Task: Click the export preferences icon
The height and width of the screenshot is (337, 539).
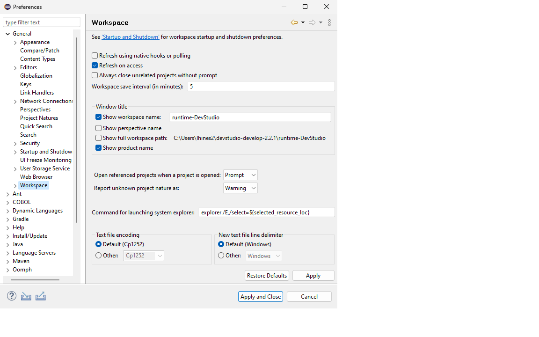Action: click(41, 296)
